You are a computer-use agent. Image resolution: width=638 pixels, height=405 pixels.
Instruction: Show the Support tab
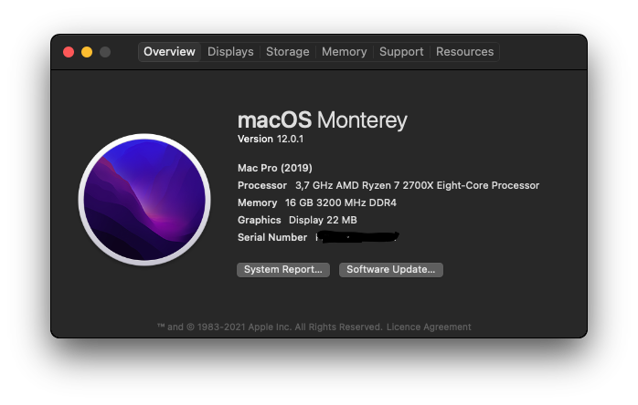[x=401, y=52]
